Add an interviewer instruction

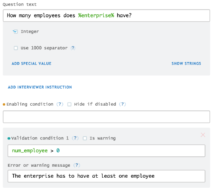coord(40,87)
